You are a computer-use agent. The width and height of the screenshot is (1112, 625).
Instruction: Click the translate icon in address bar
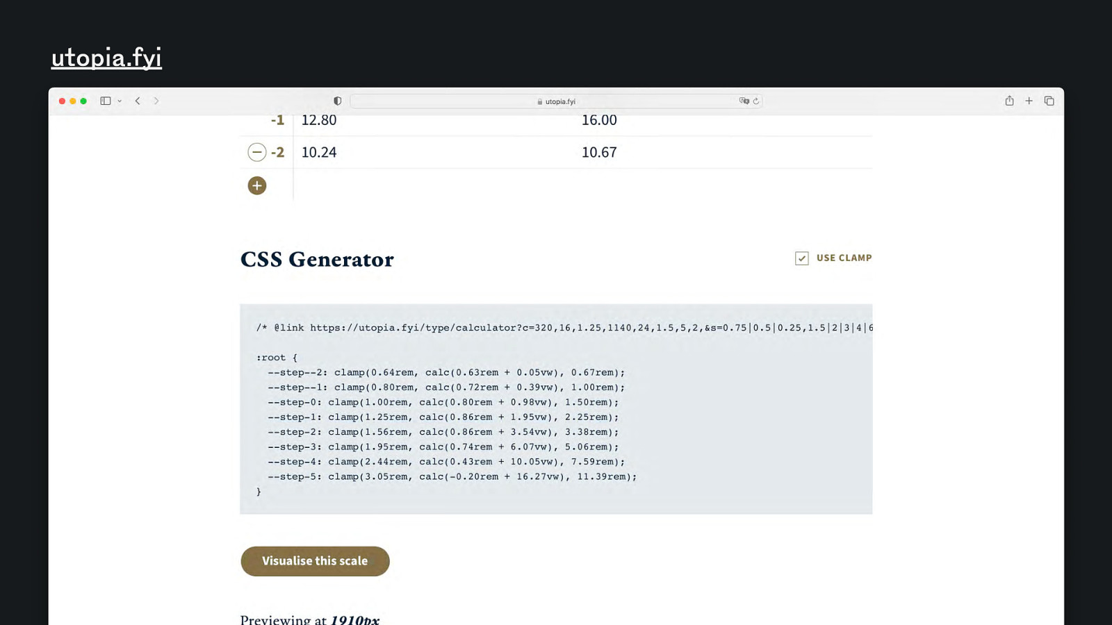coord(744,101)
